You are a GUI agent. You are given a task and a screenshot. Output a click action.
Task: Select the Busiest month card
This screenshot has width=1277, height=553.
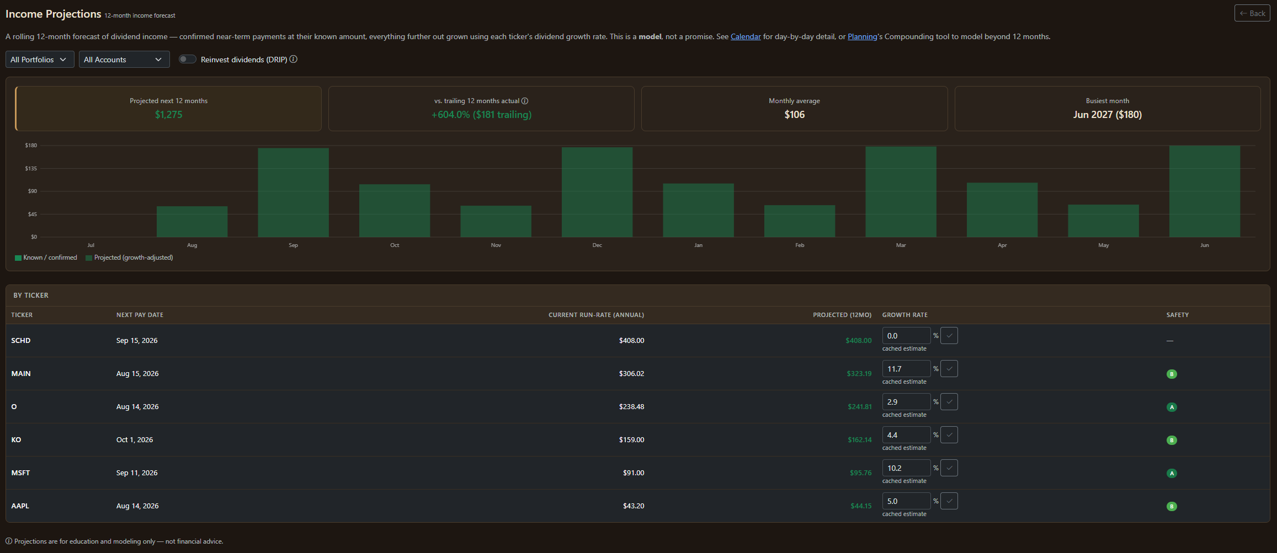1108,109
